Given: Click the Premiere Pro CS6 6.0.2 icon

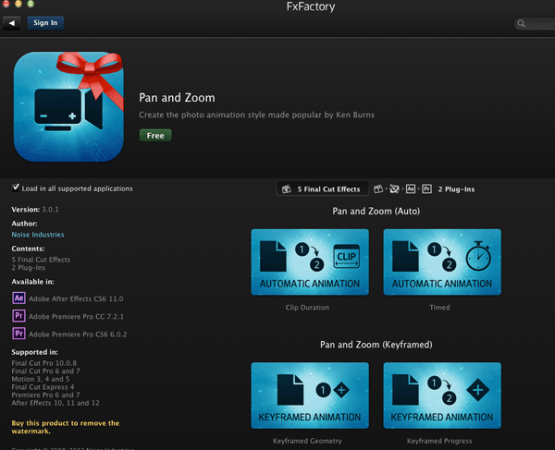Looking at the screenshot, I should (18, 334).
